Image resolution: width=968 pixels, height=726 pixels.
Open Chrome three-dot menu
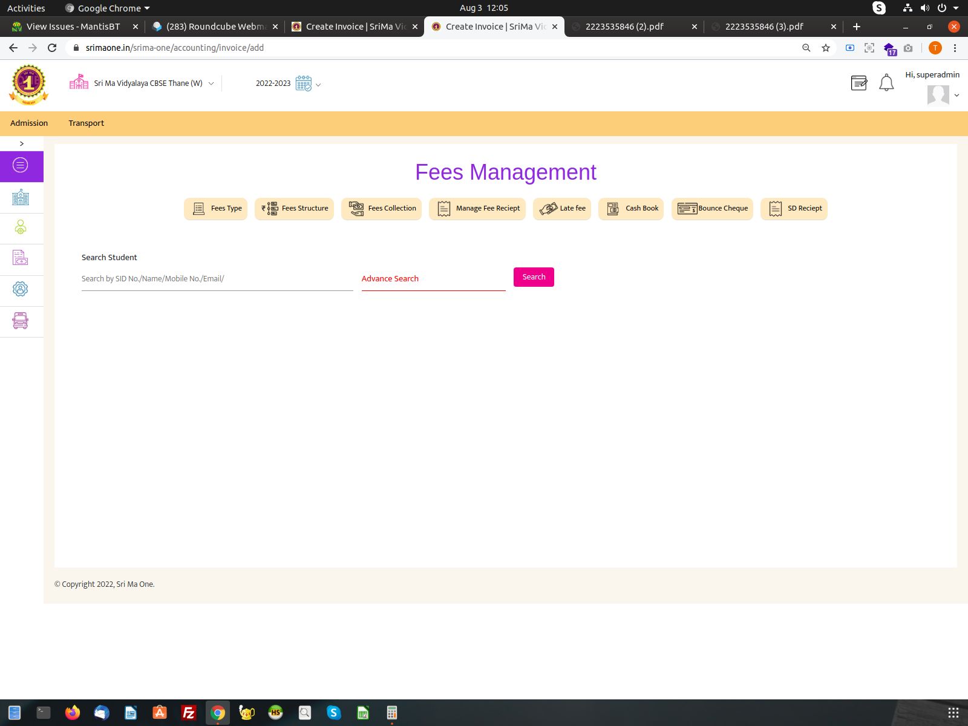[x=955, y=48]
